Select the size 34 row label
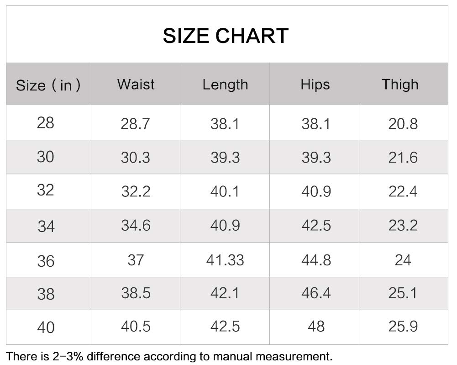This screenshot has width=457, height=365. (46, 227)
